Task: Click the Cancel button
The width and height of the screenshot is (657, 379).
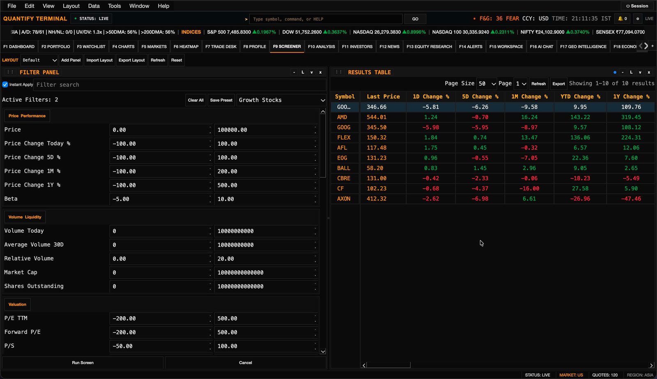Action: [x=246, y=363]
